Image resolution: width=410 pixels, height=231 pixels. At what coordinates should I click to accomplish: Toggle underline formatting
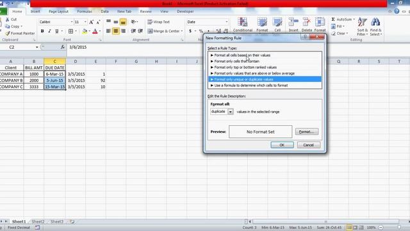(x=57, y=31)
